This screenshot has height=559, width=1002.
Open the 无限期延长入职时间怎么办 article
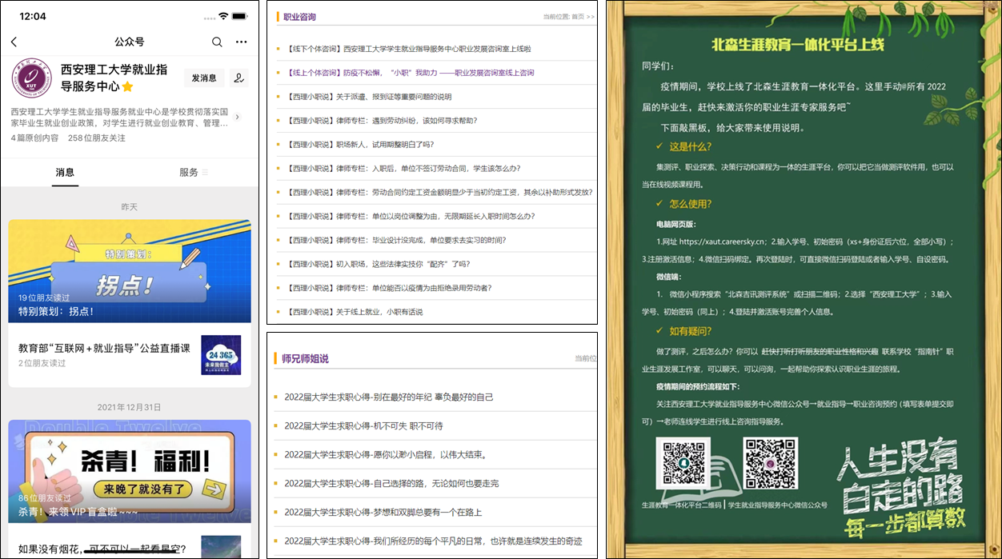(410, 217)
